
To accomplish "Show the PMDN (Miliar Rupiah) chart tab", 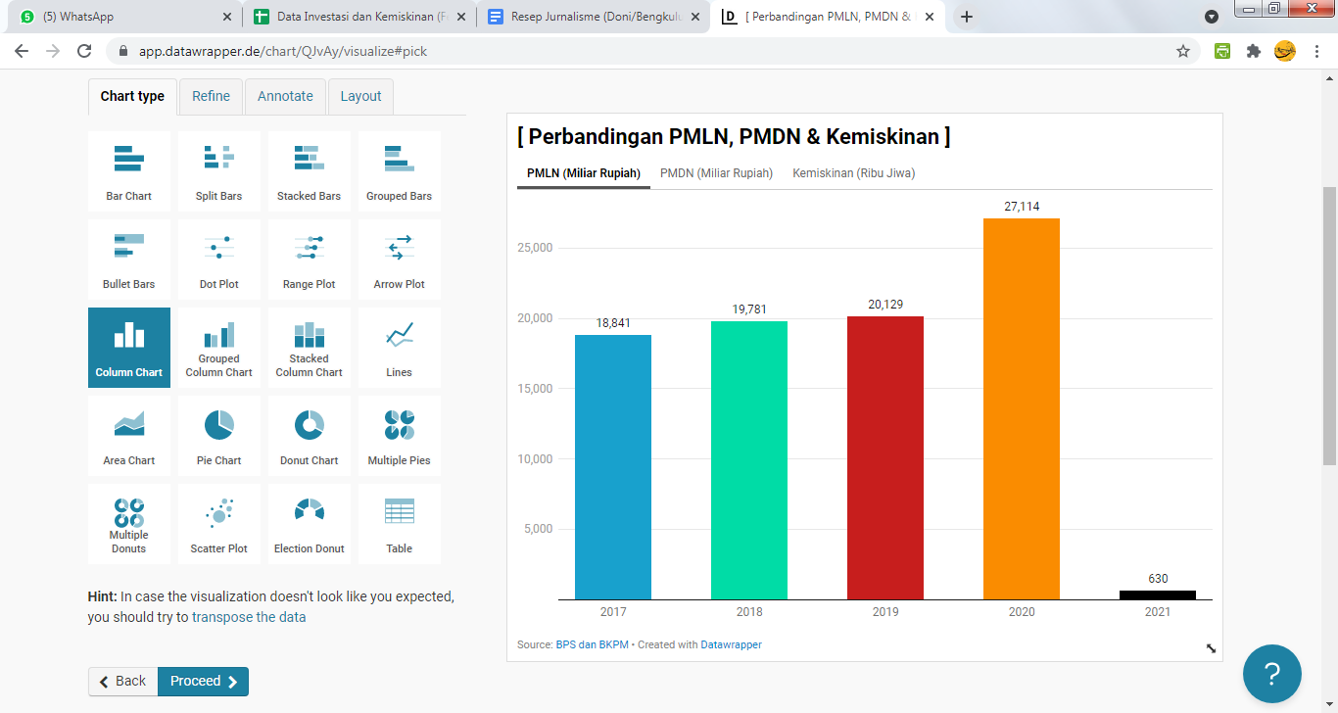I will [x=716, y=173].
